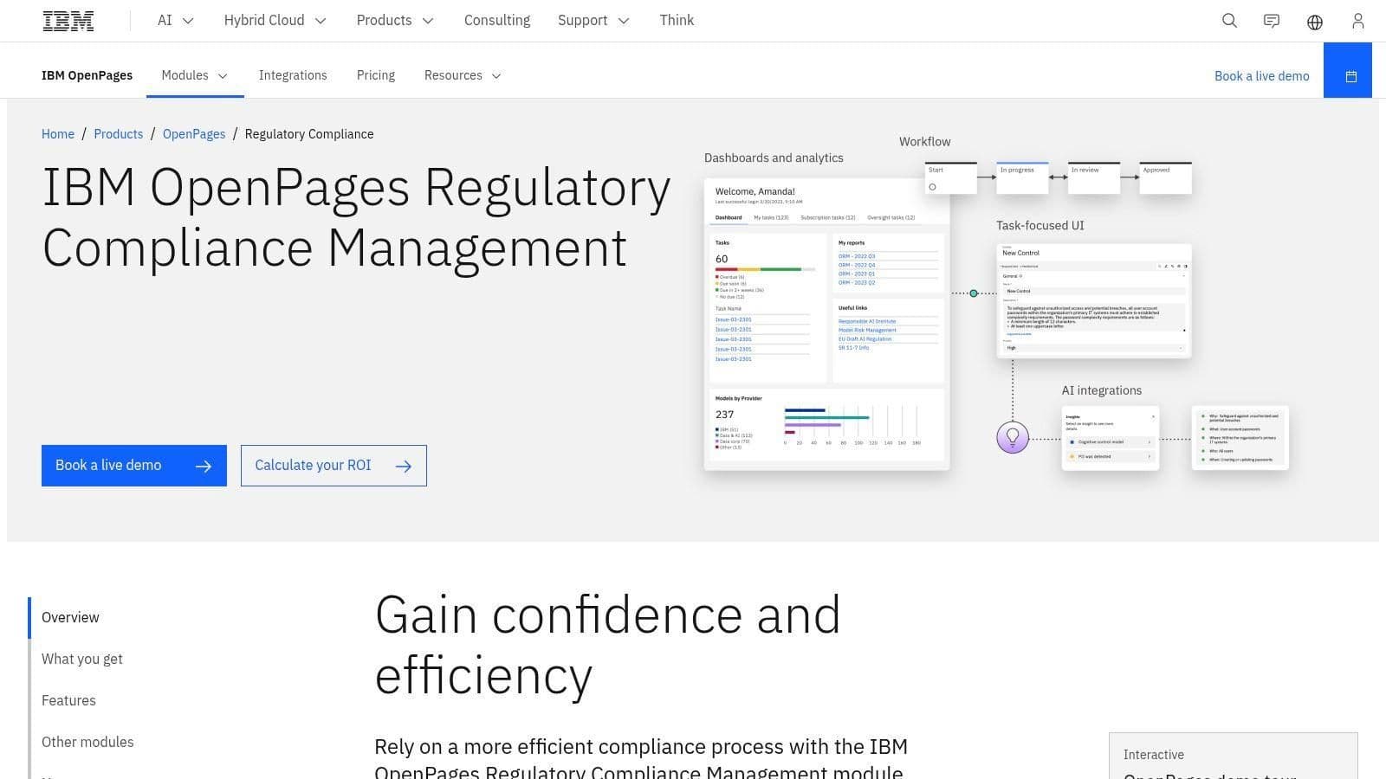Open the globe language selector icon

click(1314, 21)
